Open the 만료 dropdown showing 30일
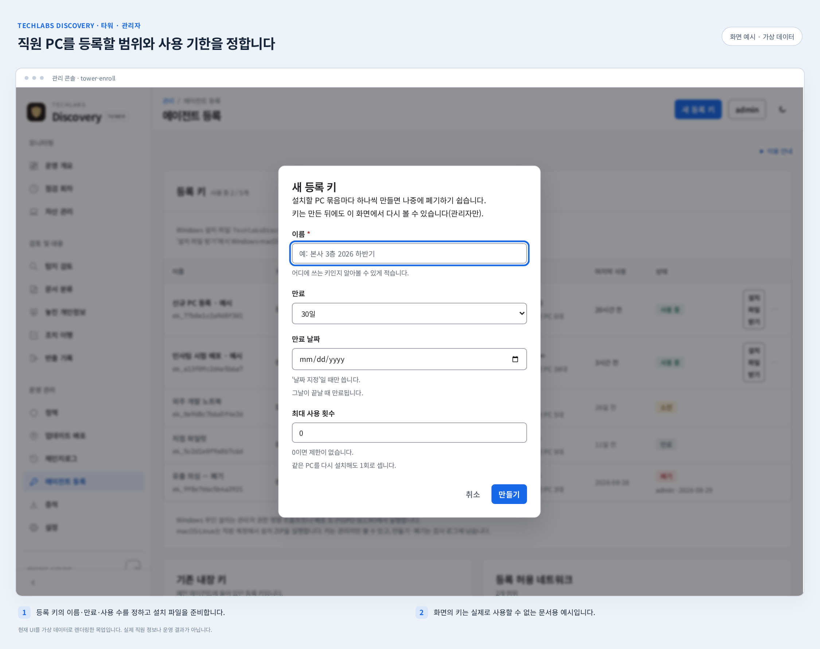The width and height of the screenshot is (820, 649). 409,313
